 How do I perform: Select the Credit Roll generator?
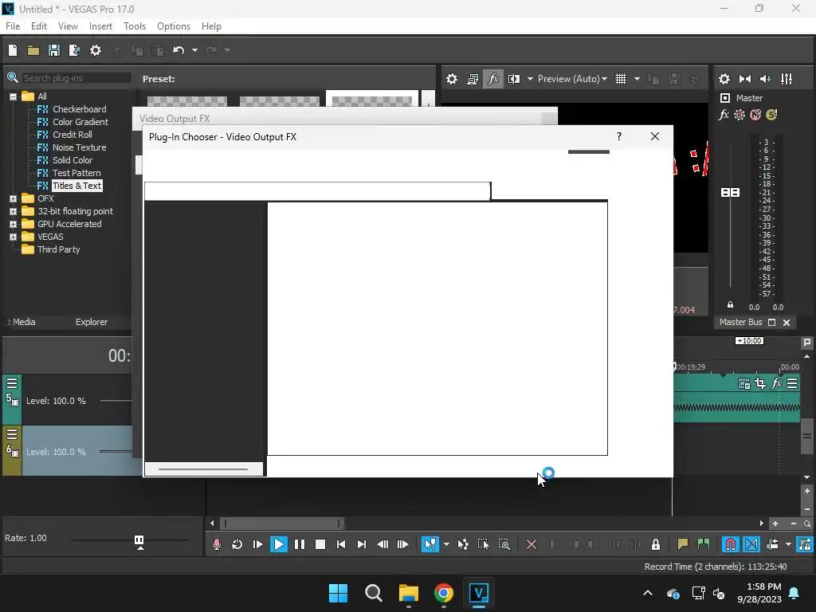[73, 135]
